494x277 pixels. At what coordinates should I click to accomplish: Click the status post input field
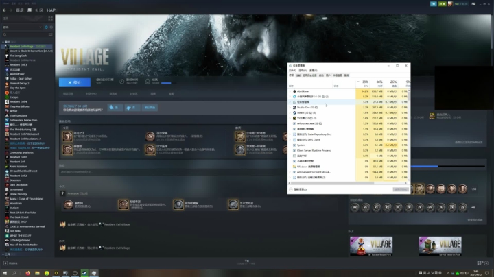point(172,172)
